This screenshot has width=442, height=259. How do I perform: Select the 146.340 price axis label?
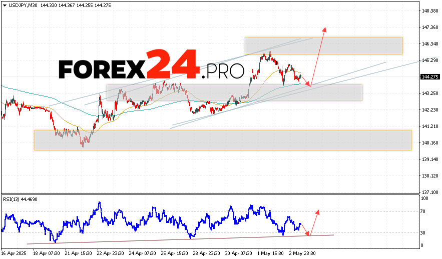click(430, 43)
